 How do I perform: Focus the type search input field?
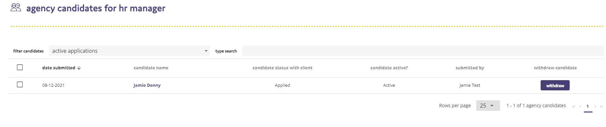[423, 51]
